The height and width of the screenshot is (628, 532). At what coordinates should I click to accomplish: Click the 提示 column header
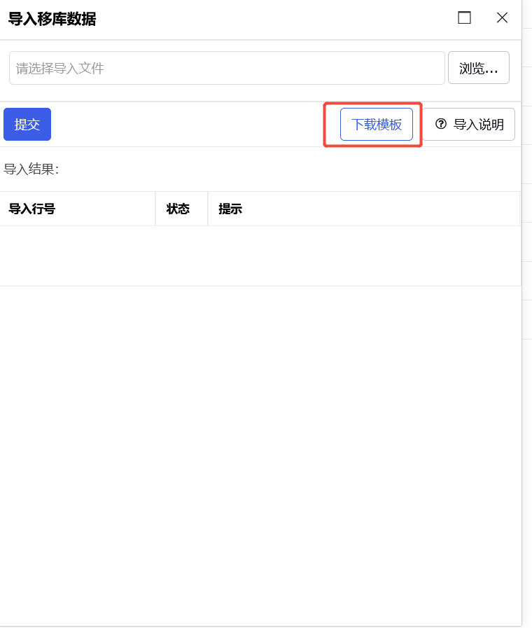click(x=364, y=209)
